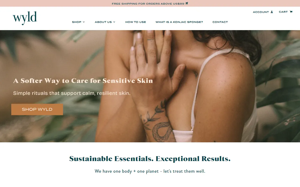Screen dimensions: 300x187
Task: Click the Account link text
Action: tap(261, 12)
